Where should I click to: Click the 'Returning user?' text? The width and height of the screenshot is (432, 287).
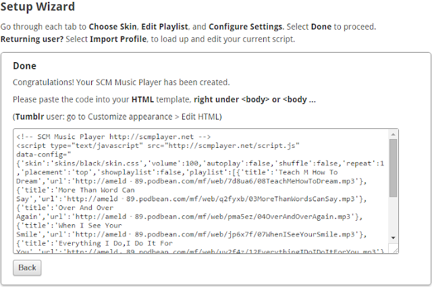pyautogui.click(x=32, y=39)
